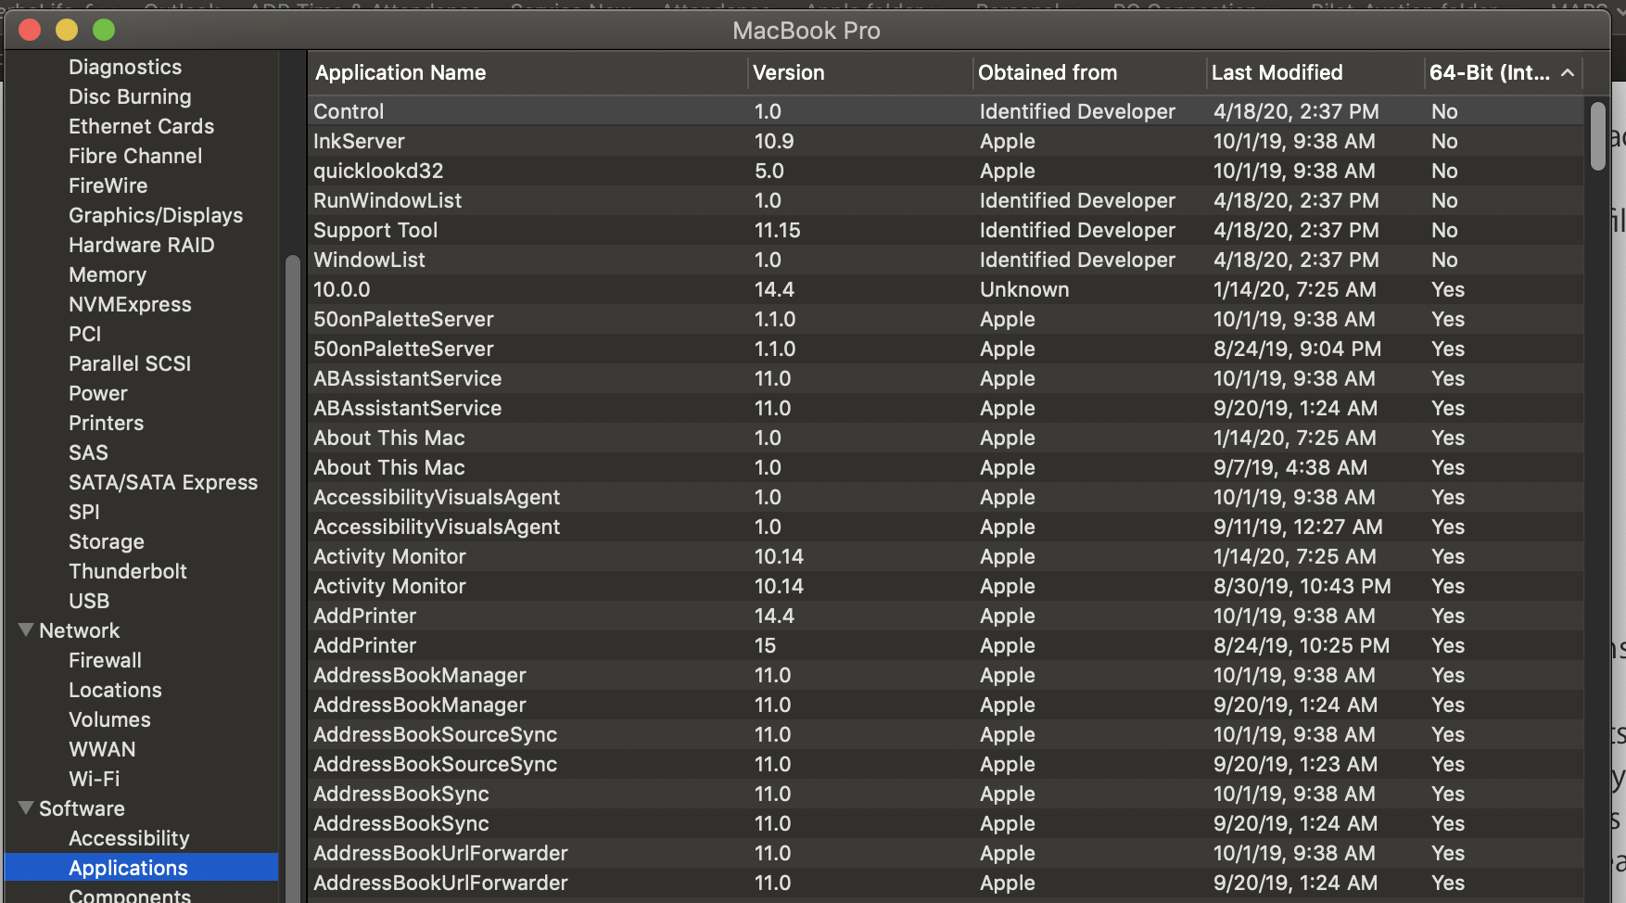The image size is (1626, 903).
Task: Open Firewall under Network
Action: [x=105, y=660]
